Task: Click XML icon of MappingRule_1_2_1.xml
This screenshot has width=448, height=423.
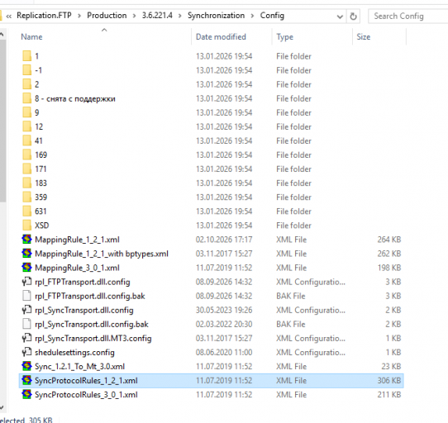Action: (26, 239)
